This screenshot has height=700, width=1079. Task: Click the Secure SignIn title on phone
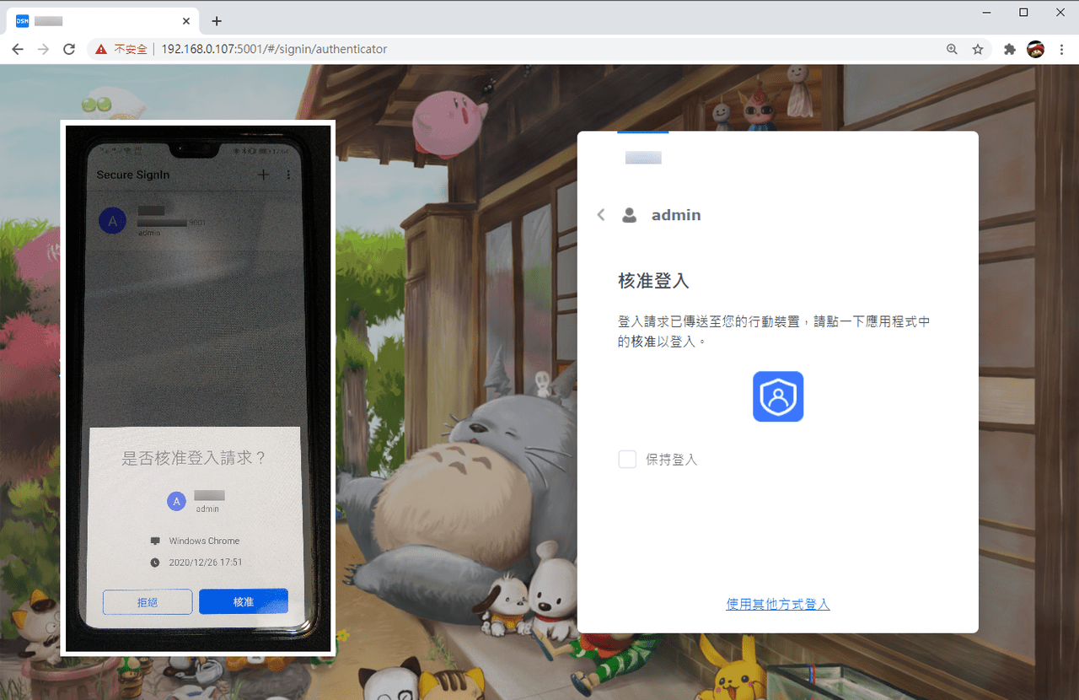click(133, 175)
